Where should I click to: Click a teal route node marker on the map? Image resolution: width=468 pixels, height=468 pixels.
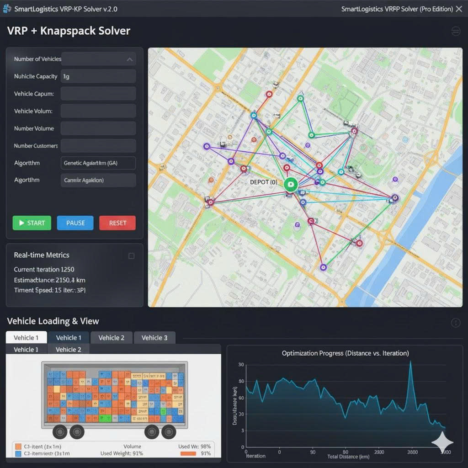(x=341, y=171)
